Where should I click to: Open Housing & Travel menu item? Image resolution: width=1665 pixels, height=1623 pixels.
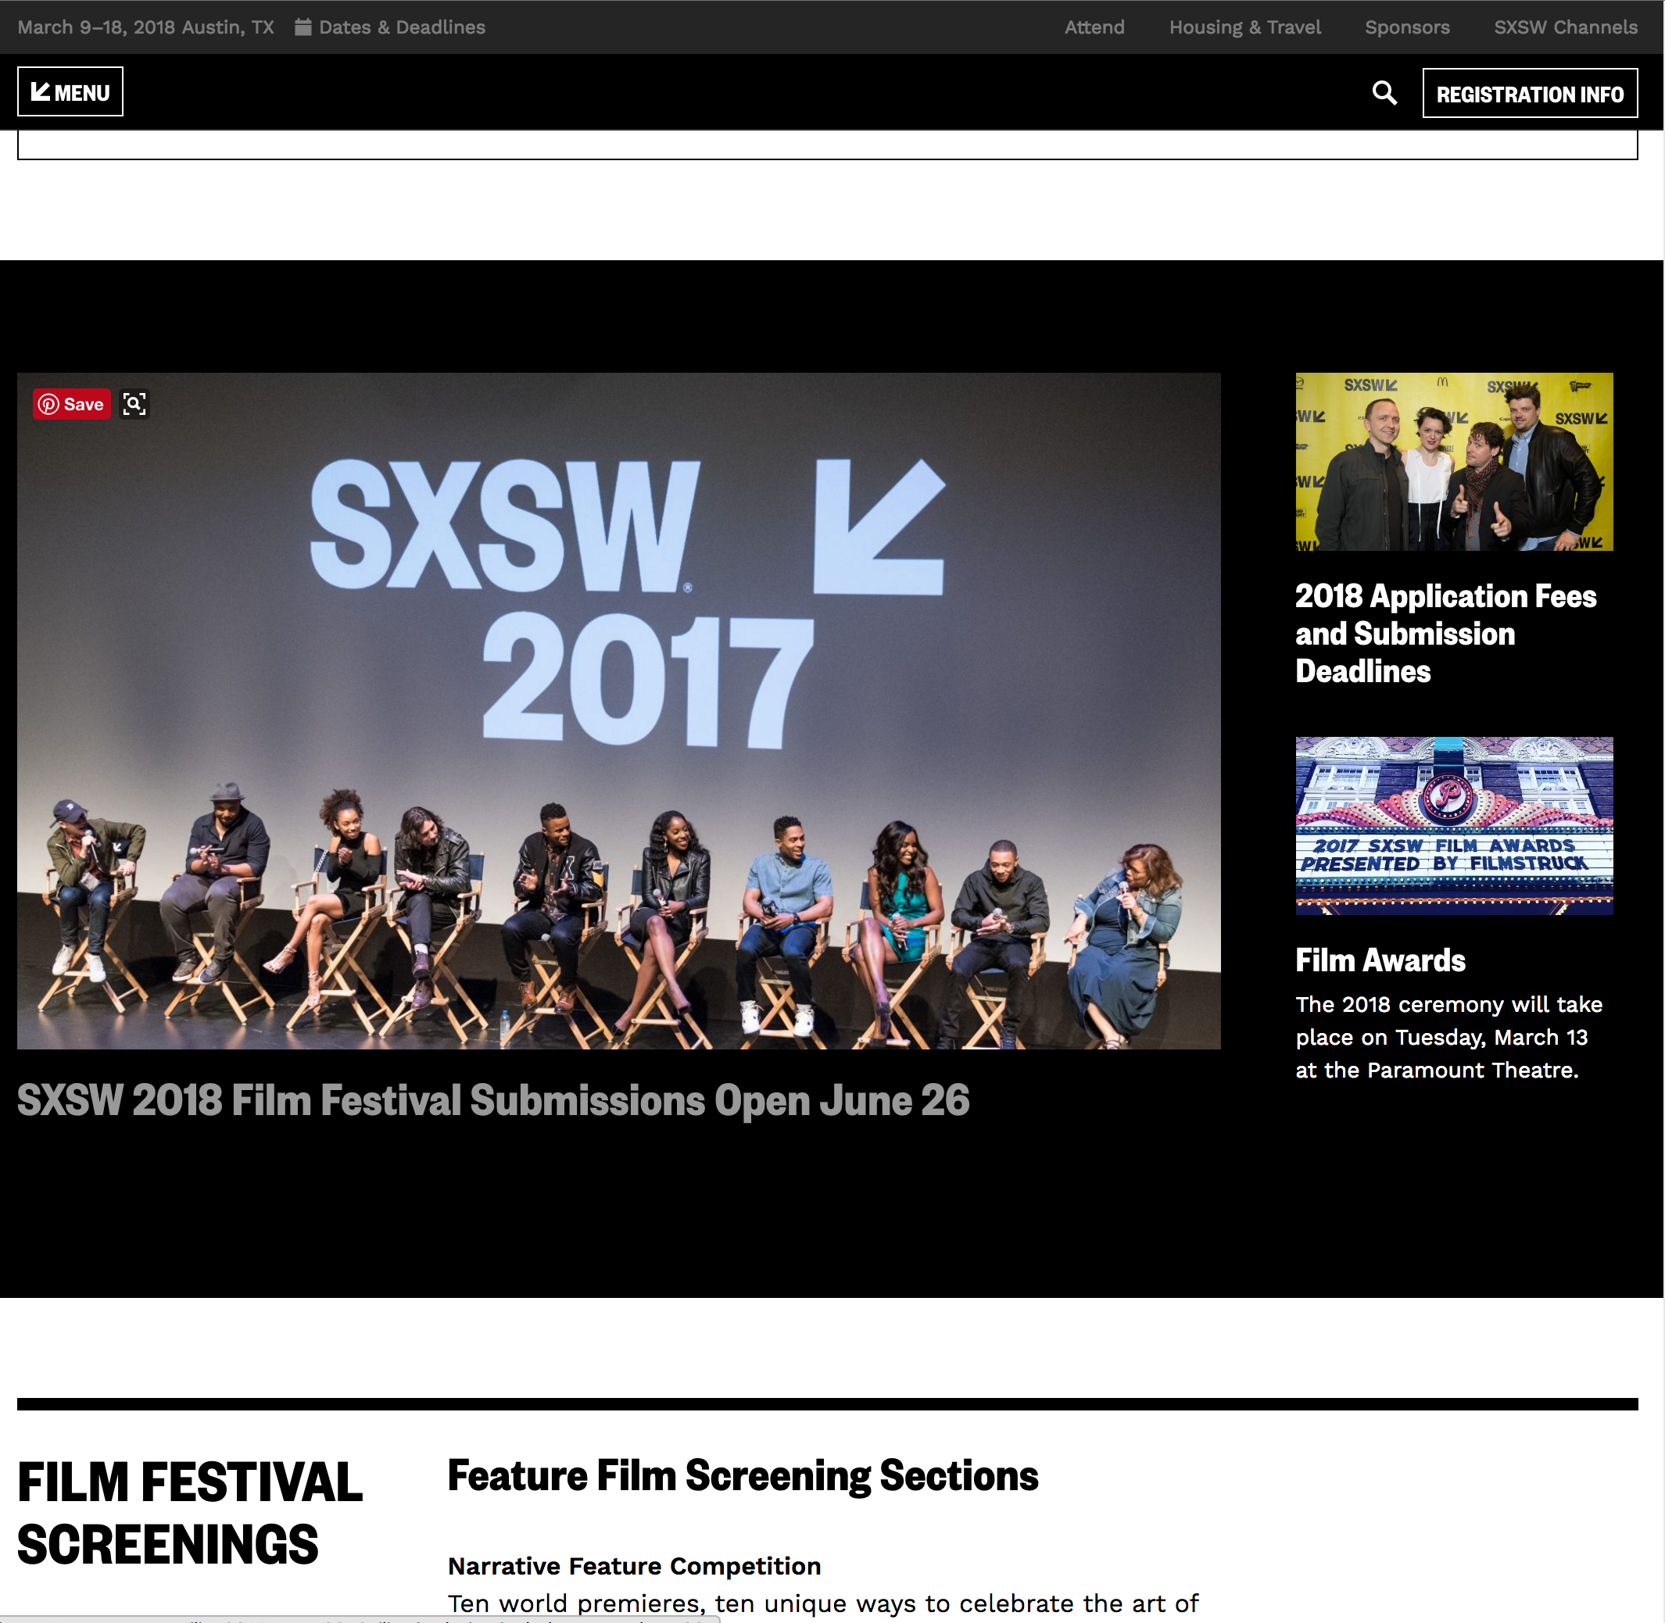pos(1244,27)
